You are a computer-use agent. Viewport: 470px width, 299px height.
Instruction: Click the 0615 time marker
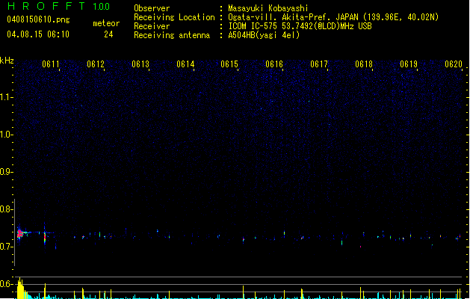coord(229,64)
